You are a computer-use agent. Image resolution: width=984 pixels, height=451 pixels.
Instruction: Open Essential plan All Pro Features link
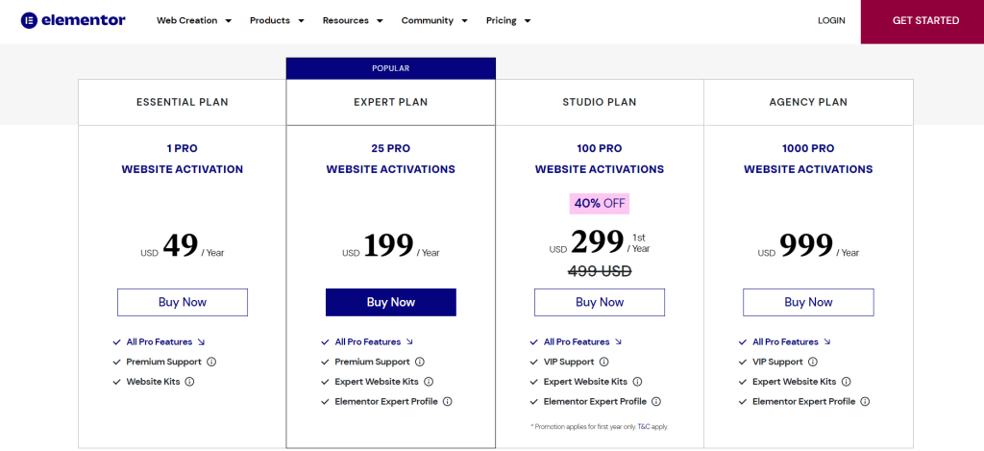tap(160, 341)
